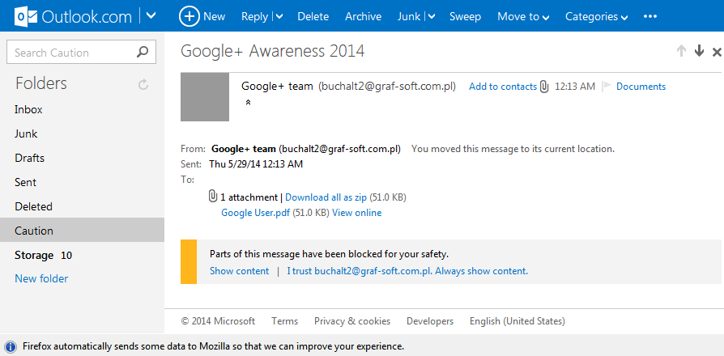Click the Google+ Awareness 2014 subject title
Screen dimensions: 724x356
(272, 51)
